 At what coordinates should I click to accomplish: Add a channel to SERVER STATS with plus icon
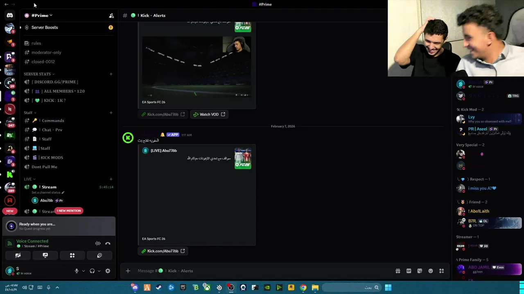[x=111, y=74]
